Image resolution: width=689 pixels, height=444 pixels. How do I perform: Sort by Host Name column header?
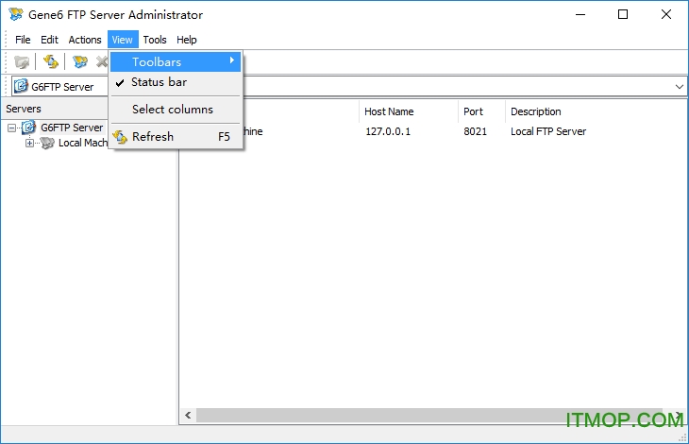[x=409, y=111]
